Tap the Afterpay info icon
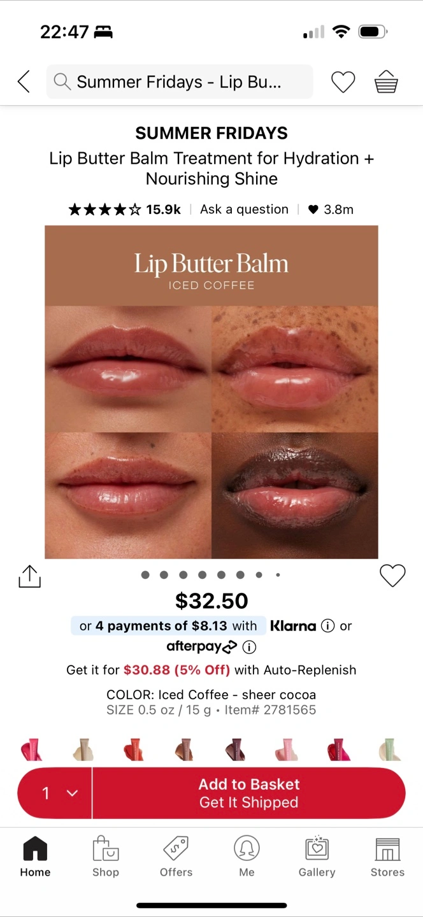 pos(249,647)
